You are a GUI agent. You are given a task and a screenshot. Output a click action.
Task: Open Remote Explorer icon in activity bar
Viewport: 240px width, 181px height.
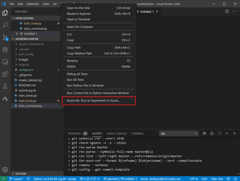5,62
